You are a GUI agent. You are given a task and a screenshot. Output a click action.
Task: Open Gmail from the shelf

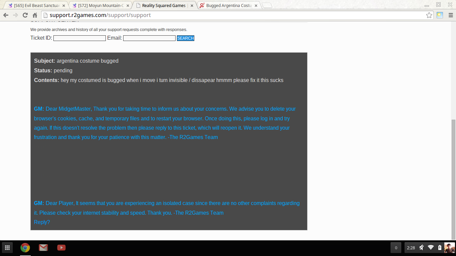(x=43, y=248)
